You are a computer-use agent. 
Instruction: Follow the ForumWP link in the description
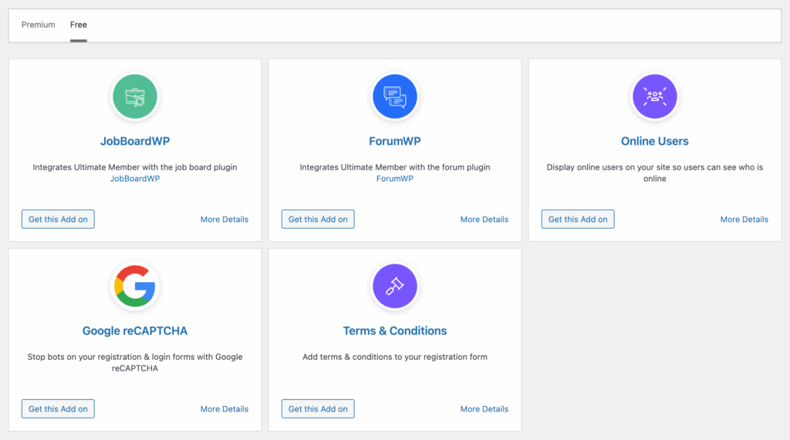point(394,179)
